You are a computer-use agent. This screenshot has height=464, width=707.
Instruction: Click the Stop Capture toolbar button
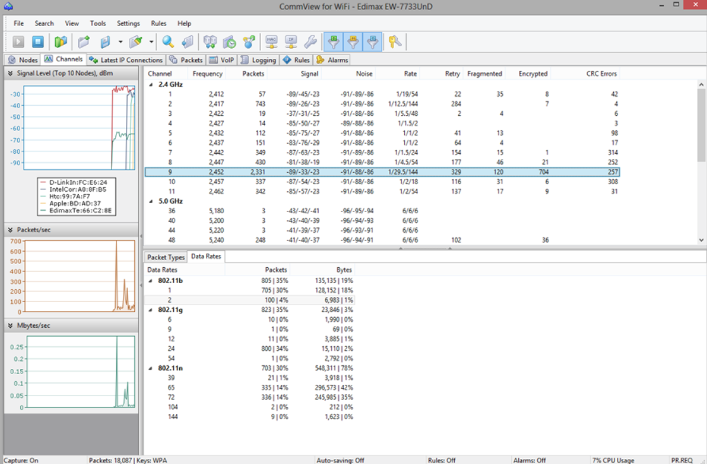(x=38, y=42)
